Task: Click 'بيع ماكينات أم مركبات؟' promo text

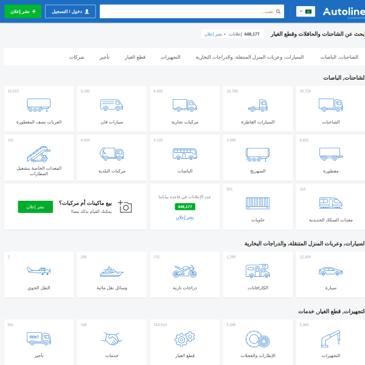Action: (x=85, y=203)
